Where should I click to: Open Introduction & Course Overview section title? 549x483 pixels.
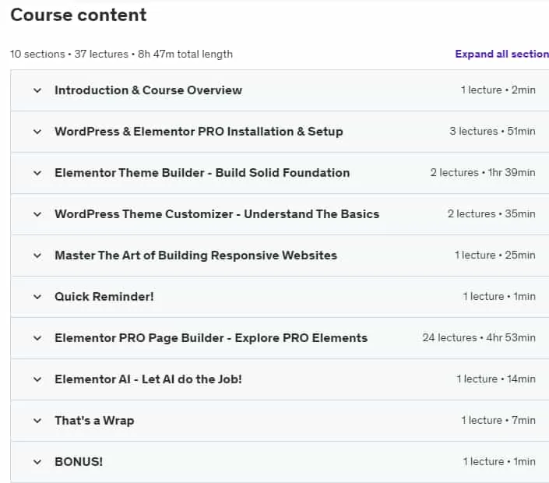coord(148,90)
